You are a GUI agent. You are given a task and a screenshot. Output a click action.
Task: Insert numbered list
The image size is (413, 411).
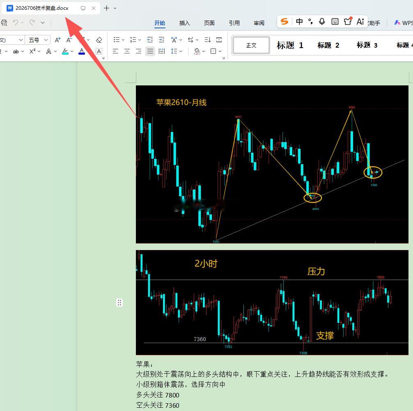133,40
